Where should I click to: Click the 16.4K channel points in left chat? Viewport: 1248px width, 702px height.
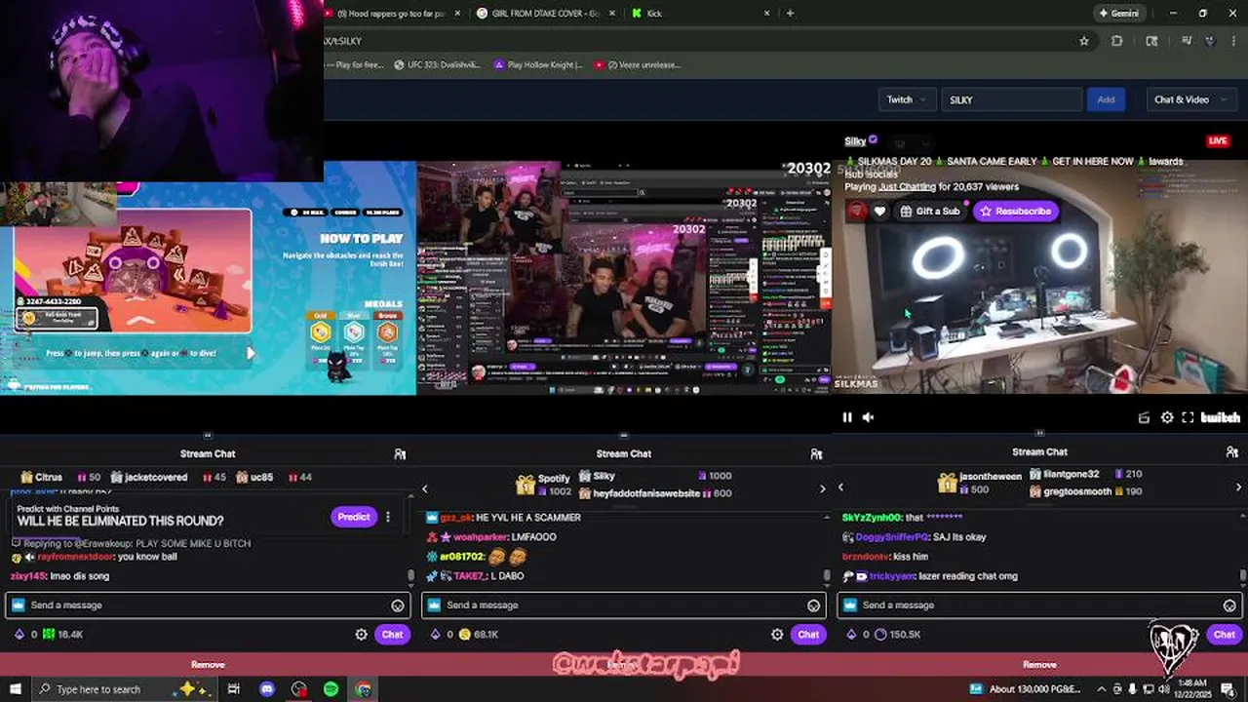[63, 635]
